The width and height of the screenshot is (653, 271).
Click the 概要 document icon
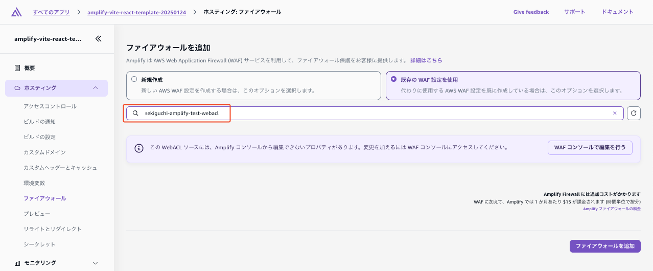tap(17, 68)
